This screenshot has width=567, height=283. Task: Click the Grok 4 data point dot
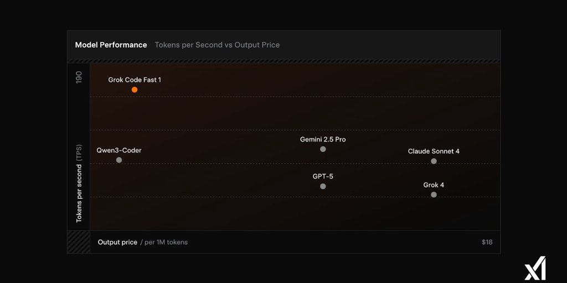tap(434, 195)
